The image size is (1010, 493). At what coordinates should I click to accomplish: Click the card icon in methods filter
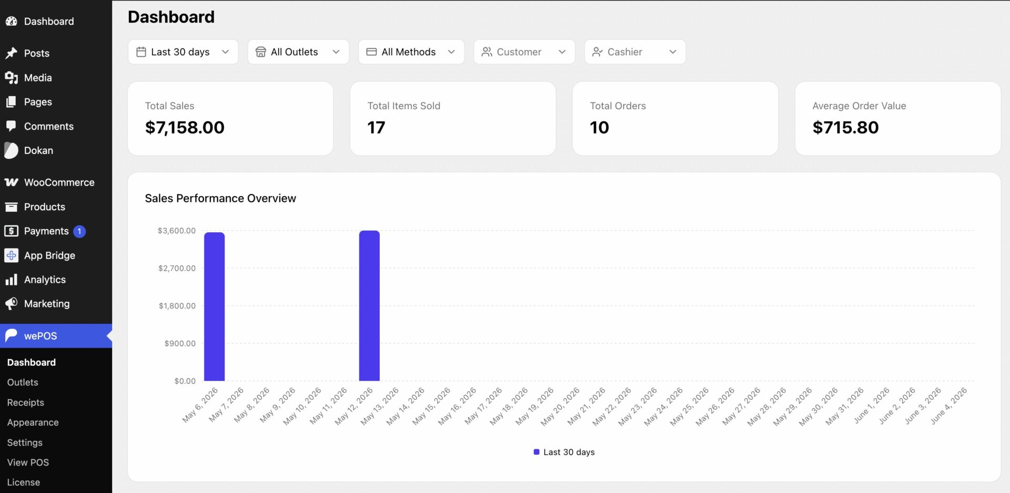click(x=371, y=52)
